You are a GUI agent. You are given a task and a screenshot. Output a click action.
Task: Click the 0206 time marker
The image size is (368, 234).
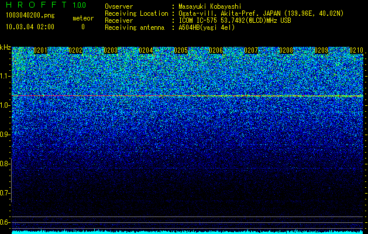(216, 50)
